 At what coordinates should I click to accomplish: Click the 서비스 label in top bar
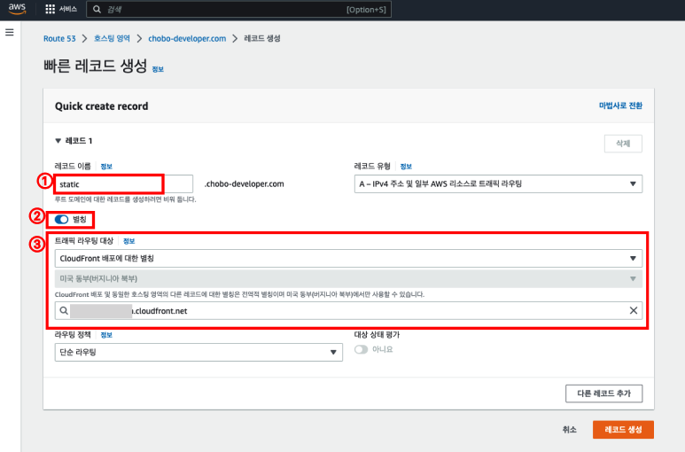[x=68, y=9]
